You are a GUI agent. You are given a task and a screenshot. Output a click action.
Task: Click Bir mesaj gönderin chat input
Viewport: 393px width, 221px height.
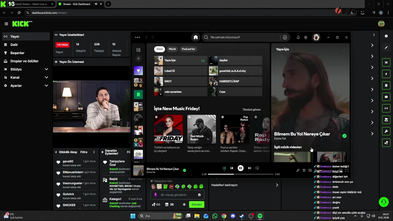point(177,195)
